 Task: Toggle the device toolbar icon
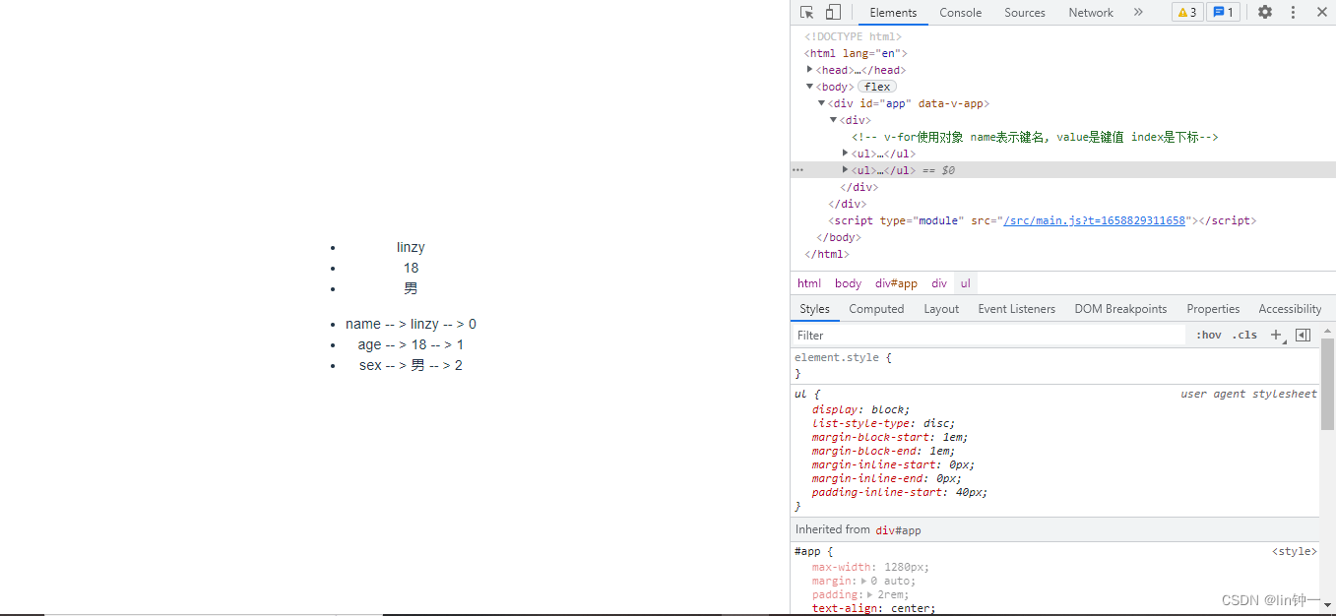[833, 13]
